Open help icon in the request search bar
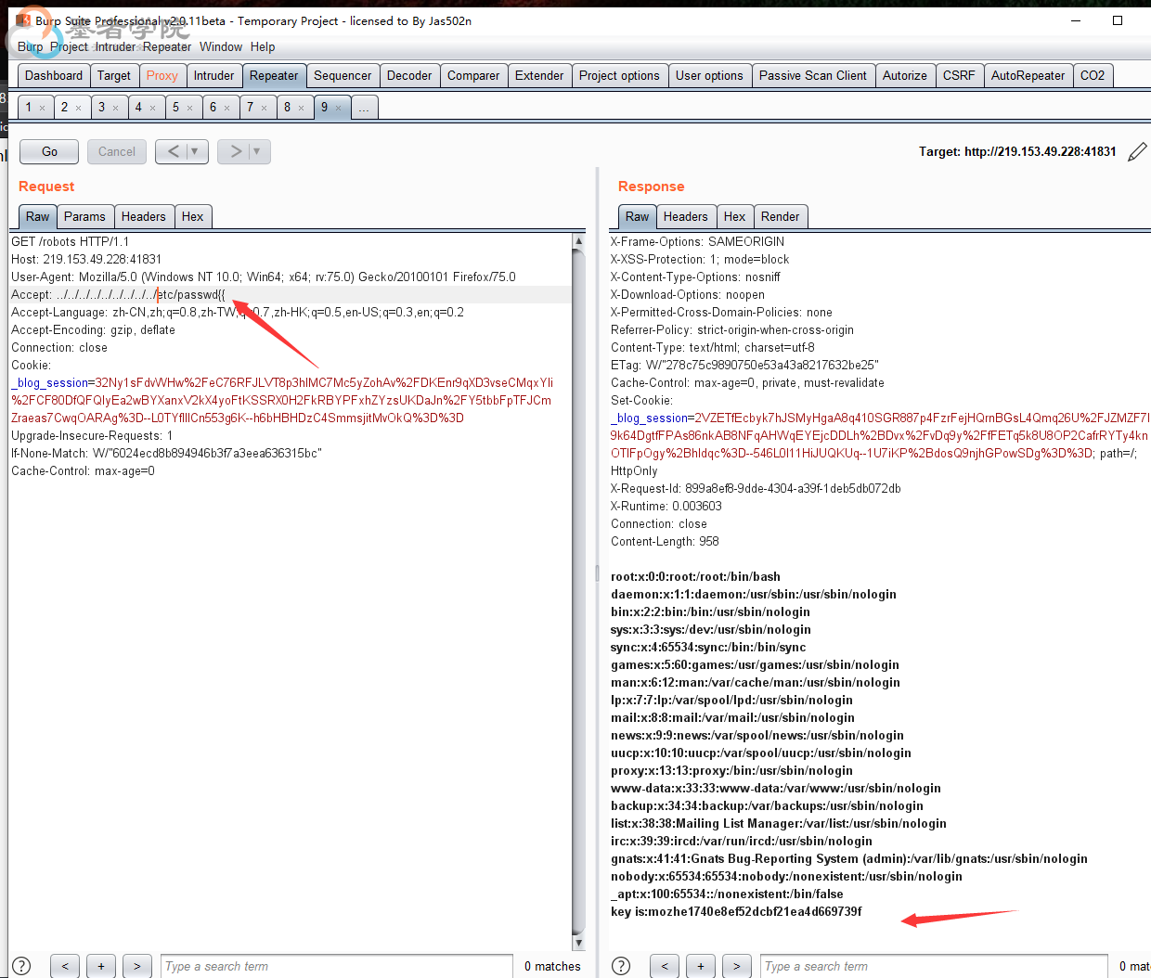 click(22, 966)
